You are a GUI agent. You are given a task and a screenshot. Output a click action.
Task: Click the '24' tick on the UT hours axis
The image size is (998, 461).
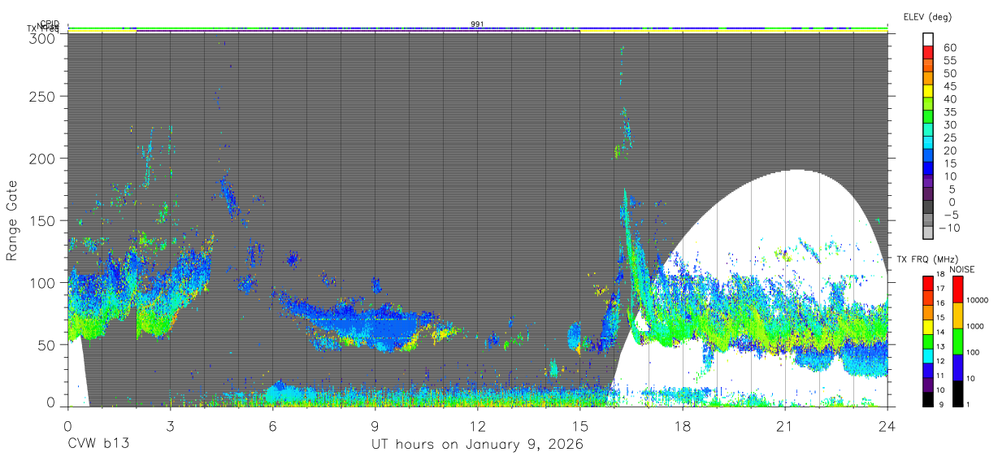pyautogui.click(x=887, y=425)
